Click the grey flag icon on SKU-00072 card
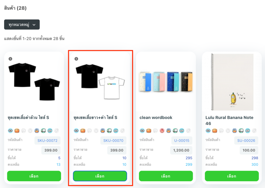The height and width of the screenshot is (188, 265). 23,131
